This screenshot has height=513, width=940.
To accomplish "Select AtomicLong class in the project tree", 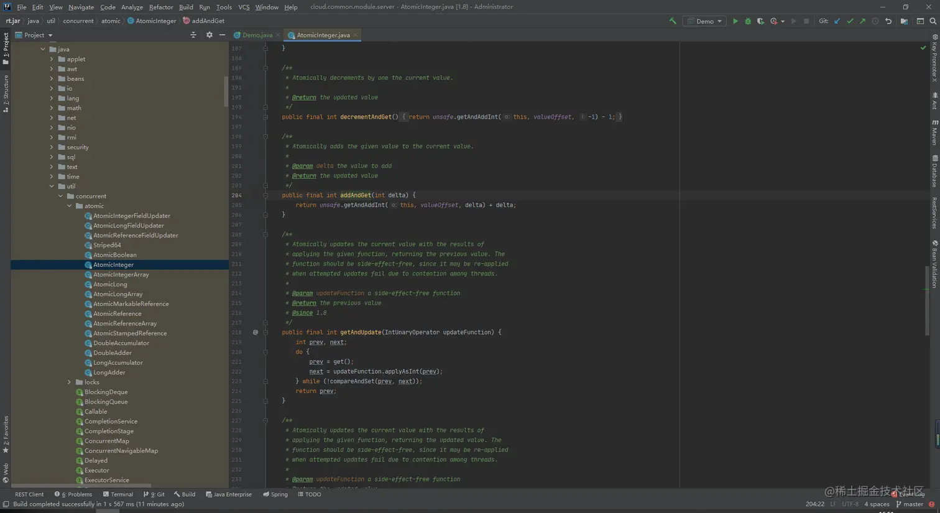I will click(110, 285).
